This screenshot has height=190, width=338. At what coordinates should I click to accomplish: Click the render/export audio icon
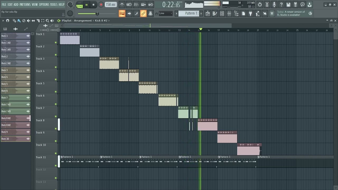pos(295,4)
